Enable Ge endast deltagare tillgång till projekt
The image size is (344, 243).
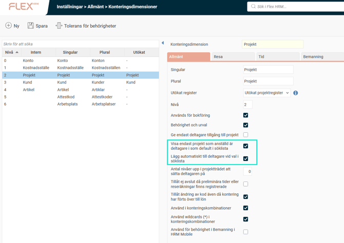(x=245, y=135)
